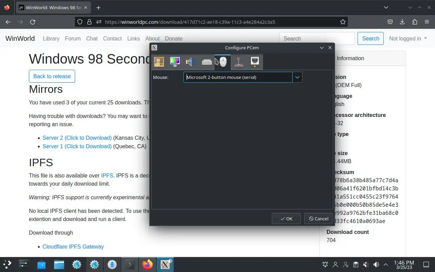Click the show desktop button in taskbar
Viewport: 435px width, 272px height.
pos(426,265)
